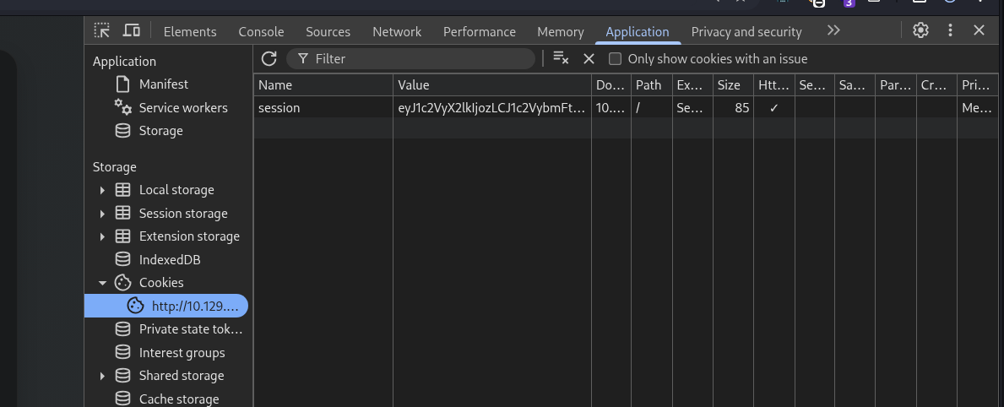
Task: Switch to the Console tab
Action: 261,31
